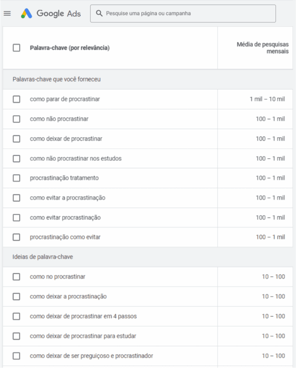Type in the page or campaign search field
The image size is (296, 368).
click(x=187, y=14)
